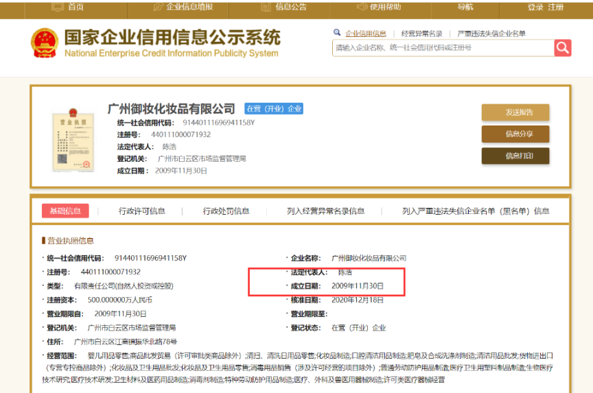Click the site title 国家企业信用信息公示系统

coord(172,38)
